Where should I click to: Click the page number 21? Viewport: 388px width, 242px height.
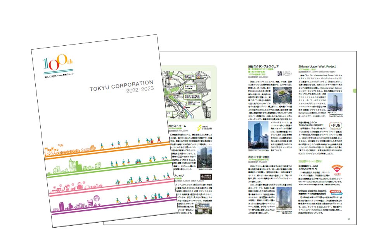(349, 219)
